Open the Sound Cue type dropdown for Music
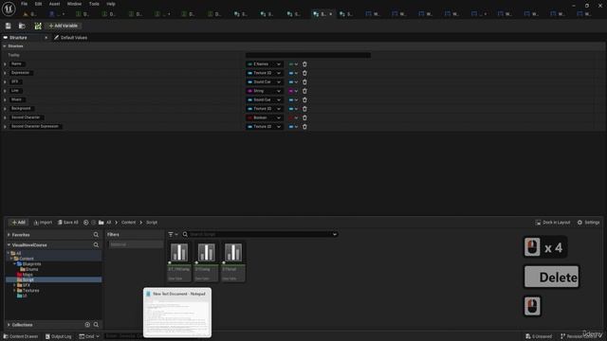 click(265, 99)
